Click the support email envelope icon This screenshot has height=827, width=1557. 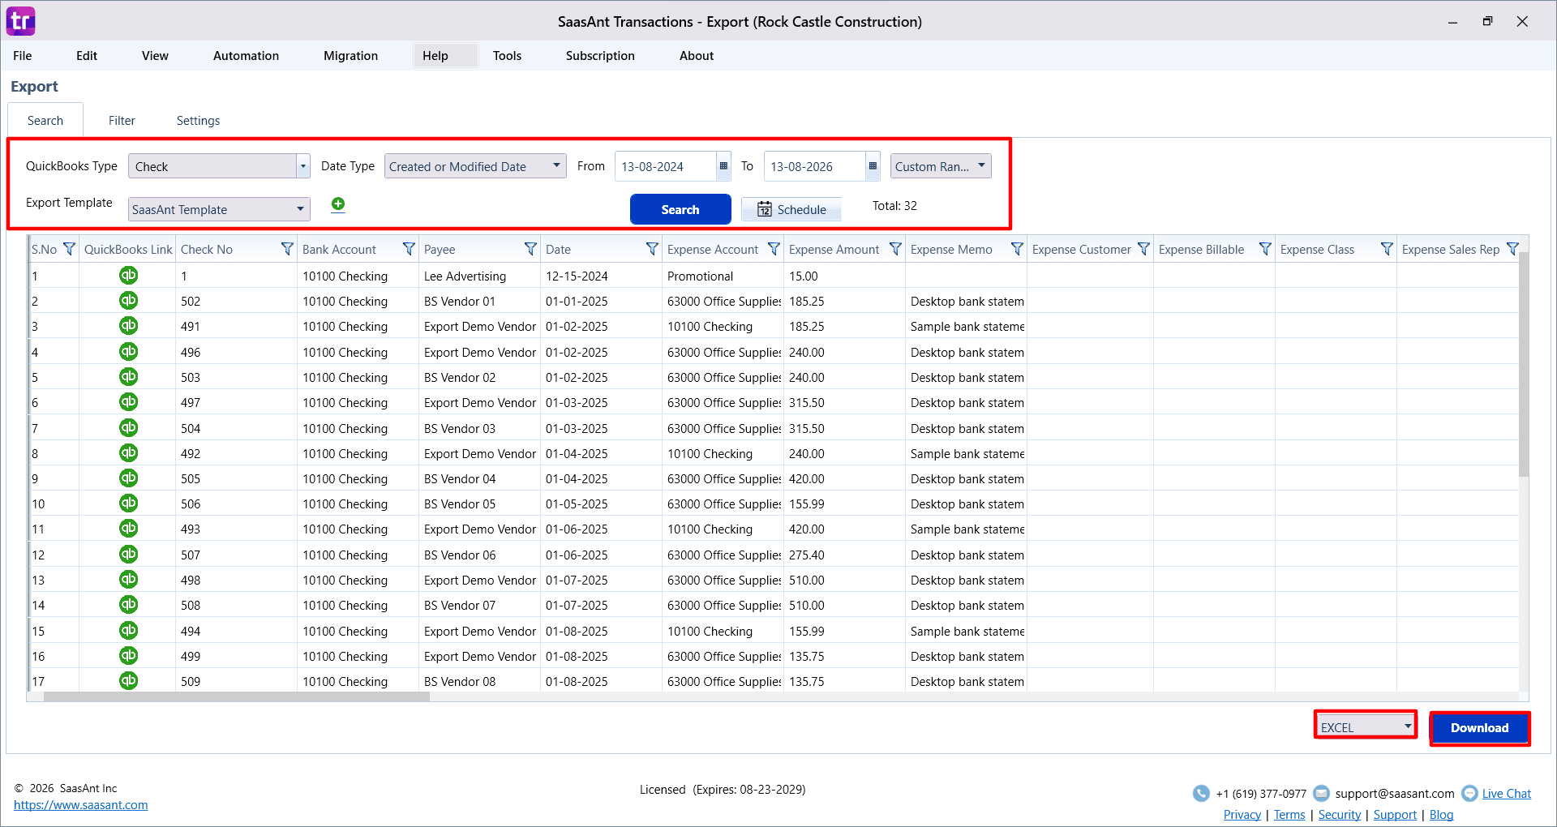(1321, 793)
